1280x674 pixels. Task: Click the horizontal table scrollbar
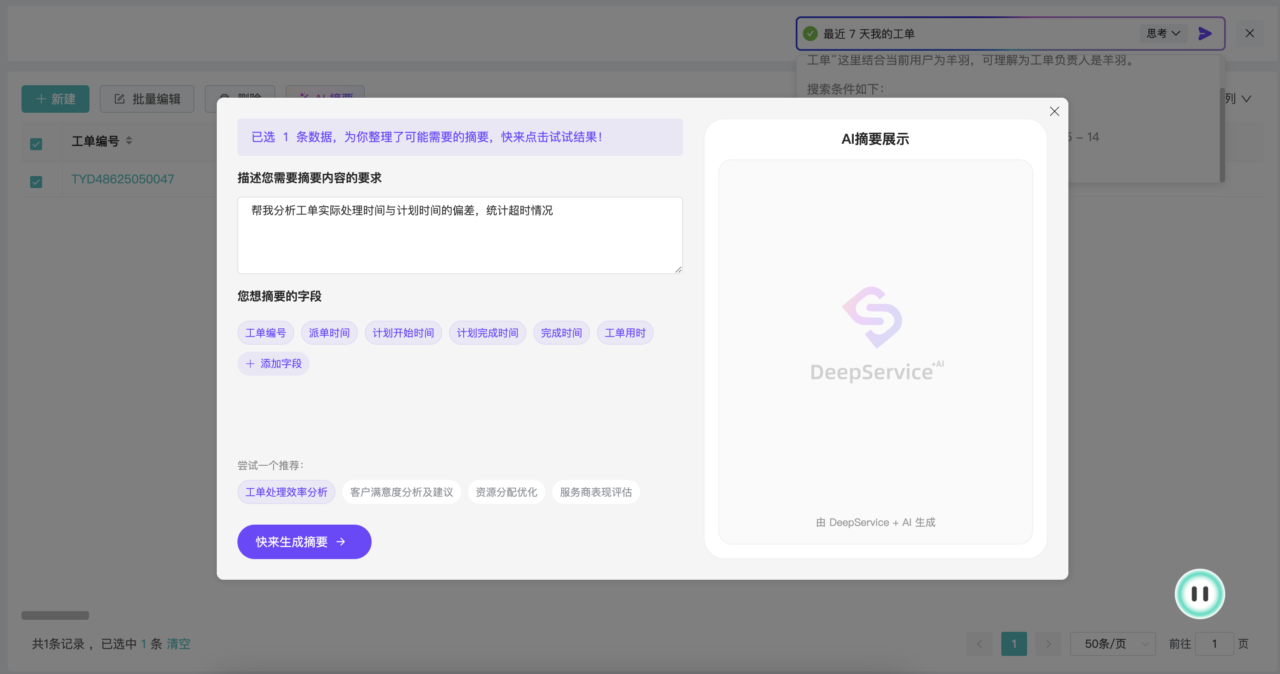[55, 615]
